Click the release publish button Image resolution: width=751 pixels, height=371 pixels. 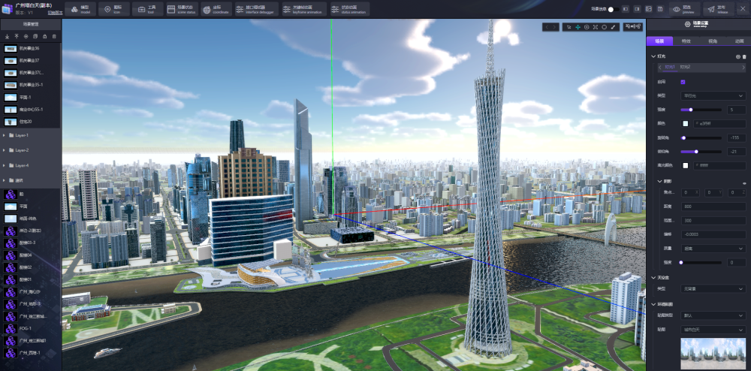tap(719, 9)
